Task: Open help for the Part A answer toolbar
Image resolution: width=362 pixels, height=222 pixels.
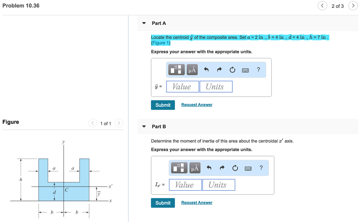Action: click(258, 69)
